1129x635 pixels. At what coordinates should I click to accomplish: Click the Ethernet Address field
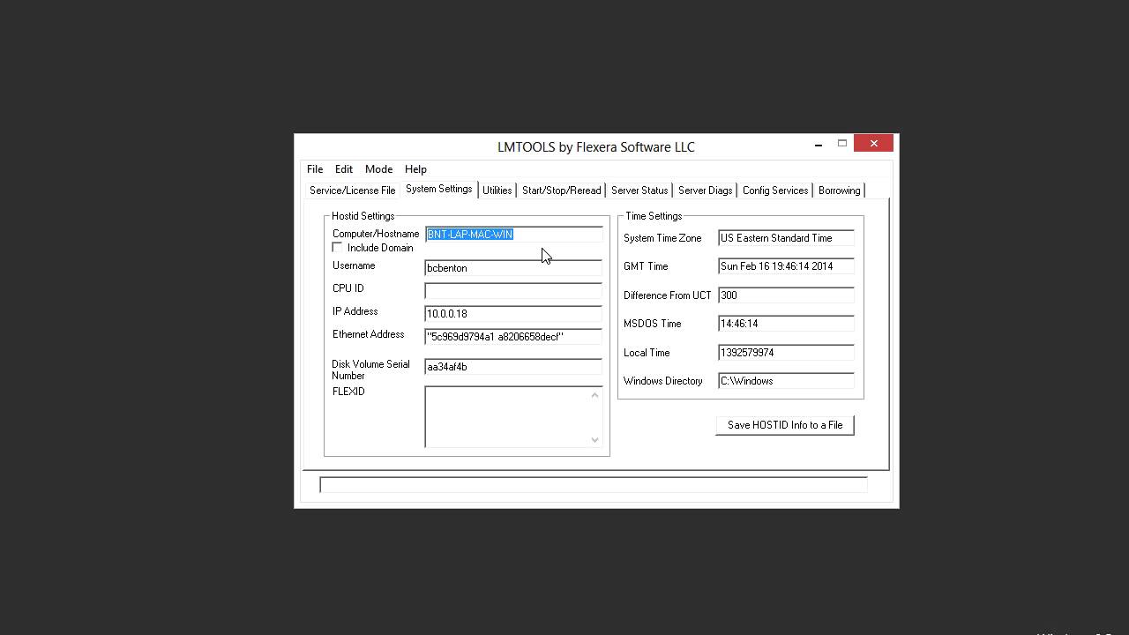(513, 337)
